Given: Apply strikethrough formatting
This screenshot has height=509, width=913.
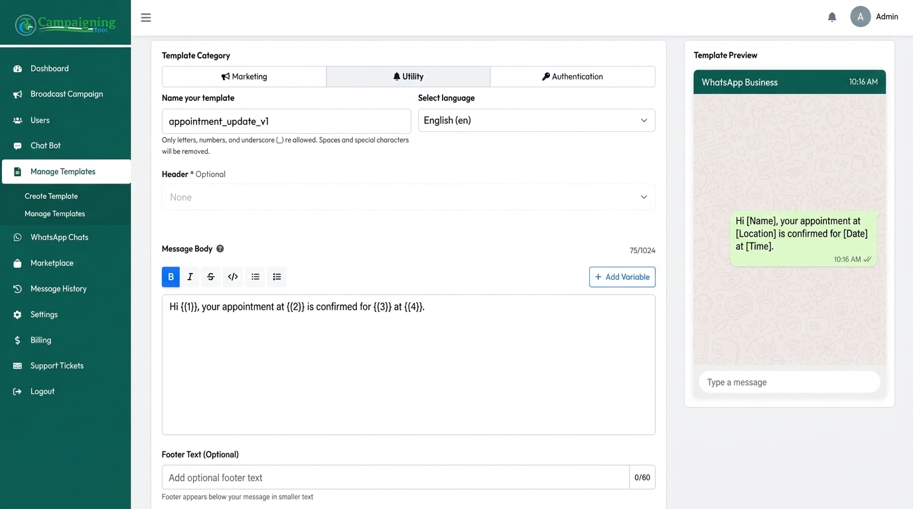Looking at the screenshot, I should pos(211,276).
